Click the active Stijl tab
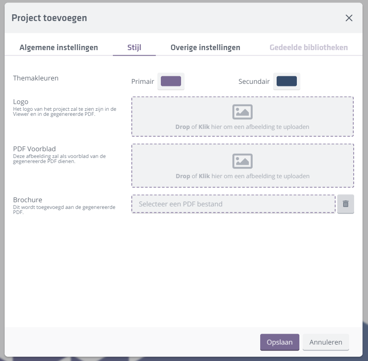The height and width of the screenshot is (361, 368). pos(134,48)
